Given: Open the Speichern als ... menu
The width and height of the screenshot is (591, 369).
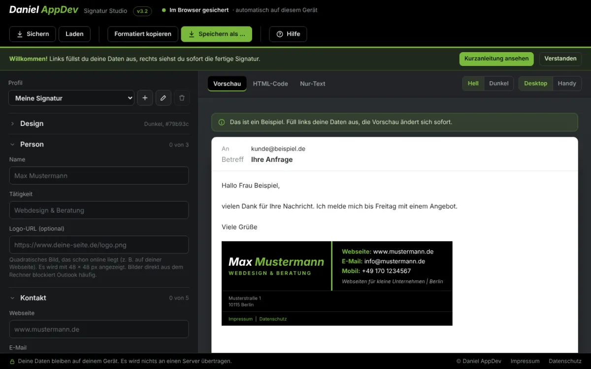Looking at the screenshot, I should pos(217,34).
